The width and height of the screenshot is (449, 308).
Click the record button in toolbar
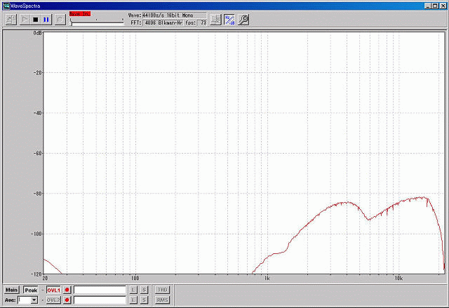tap(60, 20)
